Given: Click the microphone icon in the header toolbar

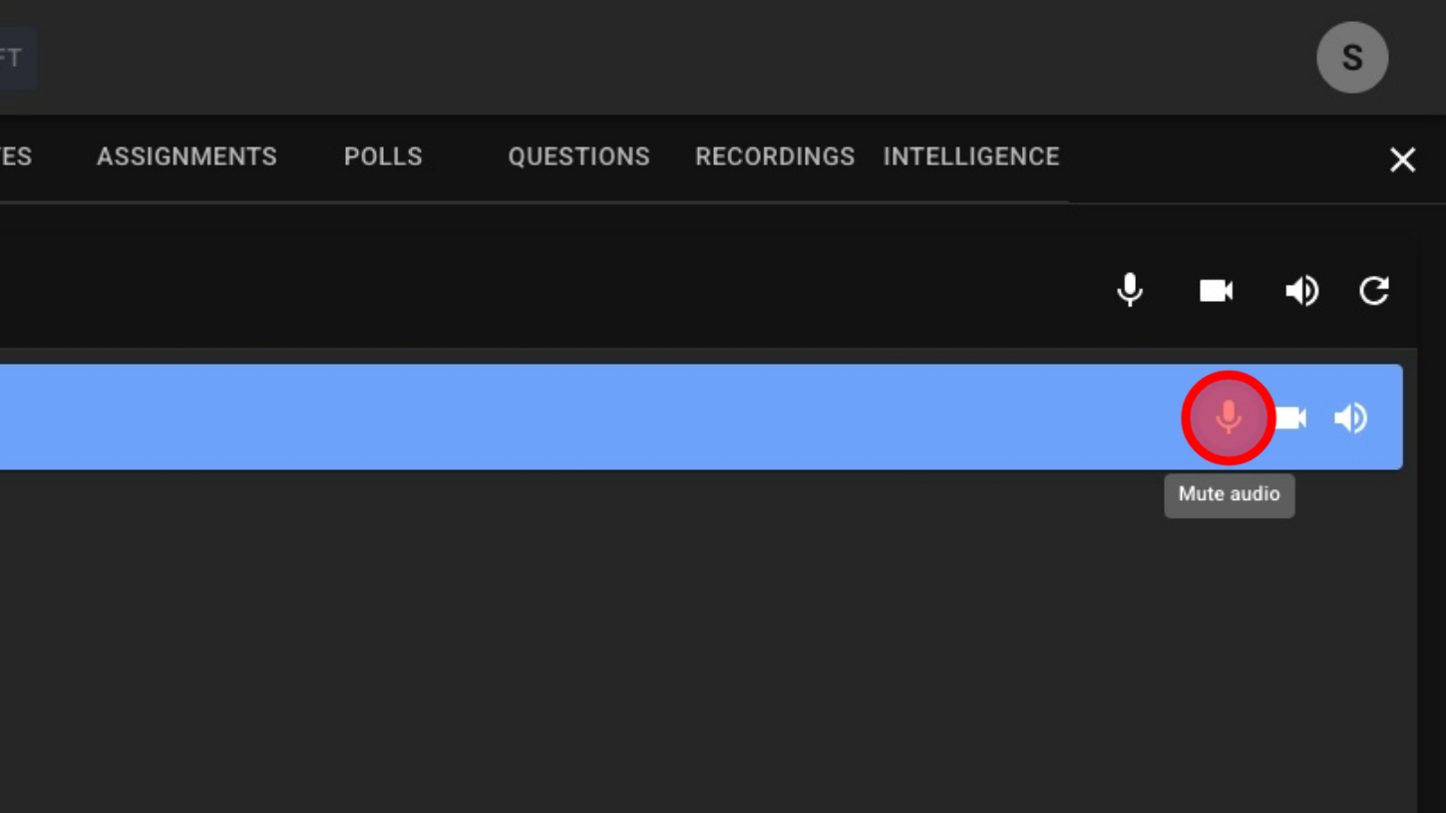Looking at the screenshot, I should [x=1130, y=290].
